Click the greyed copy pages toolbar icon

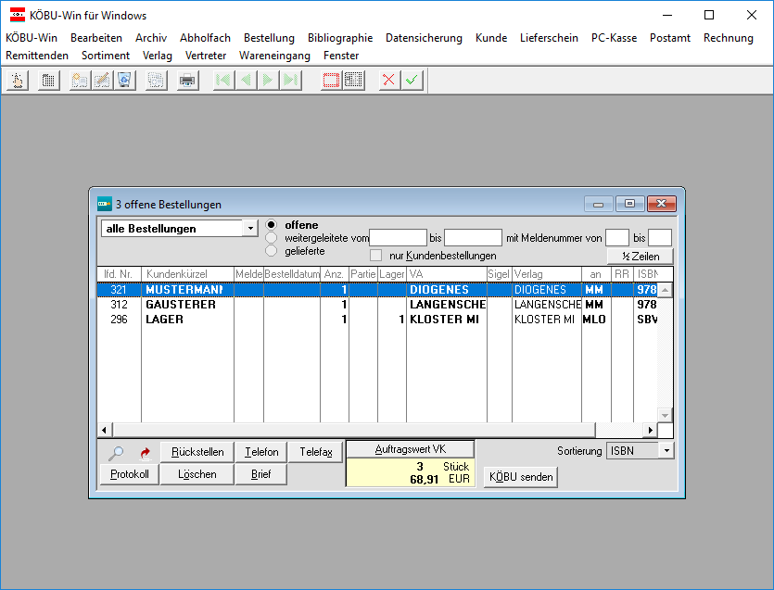click(x=156, y=80)
